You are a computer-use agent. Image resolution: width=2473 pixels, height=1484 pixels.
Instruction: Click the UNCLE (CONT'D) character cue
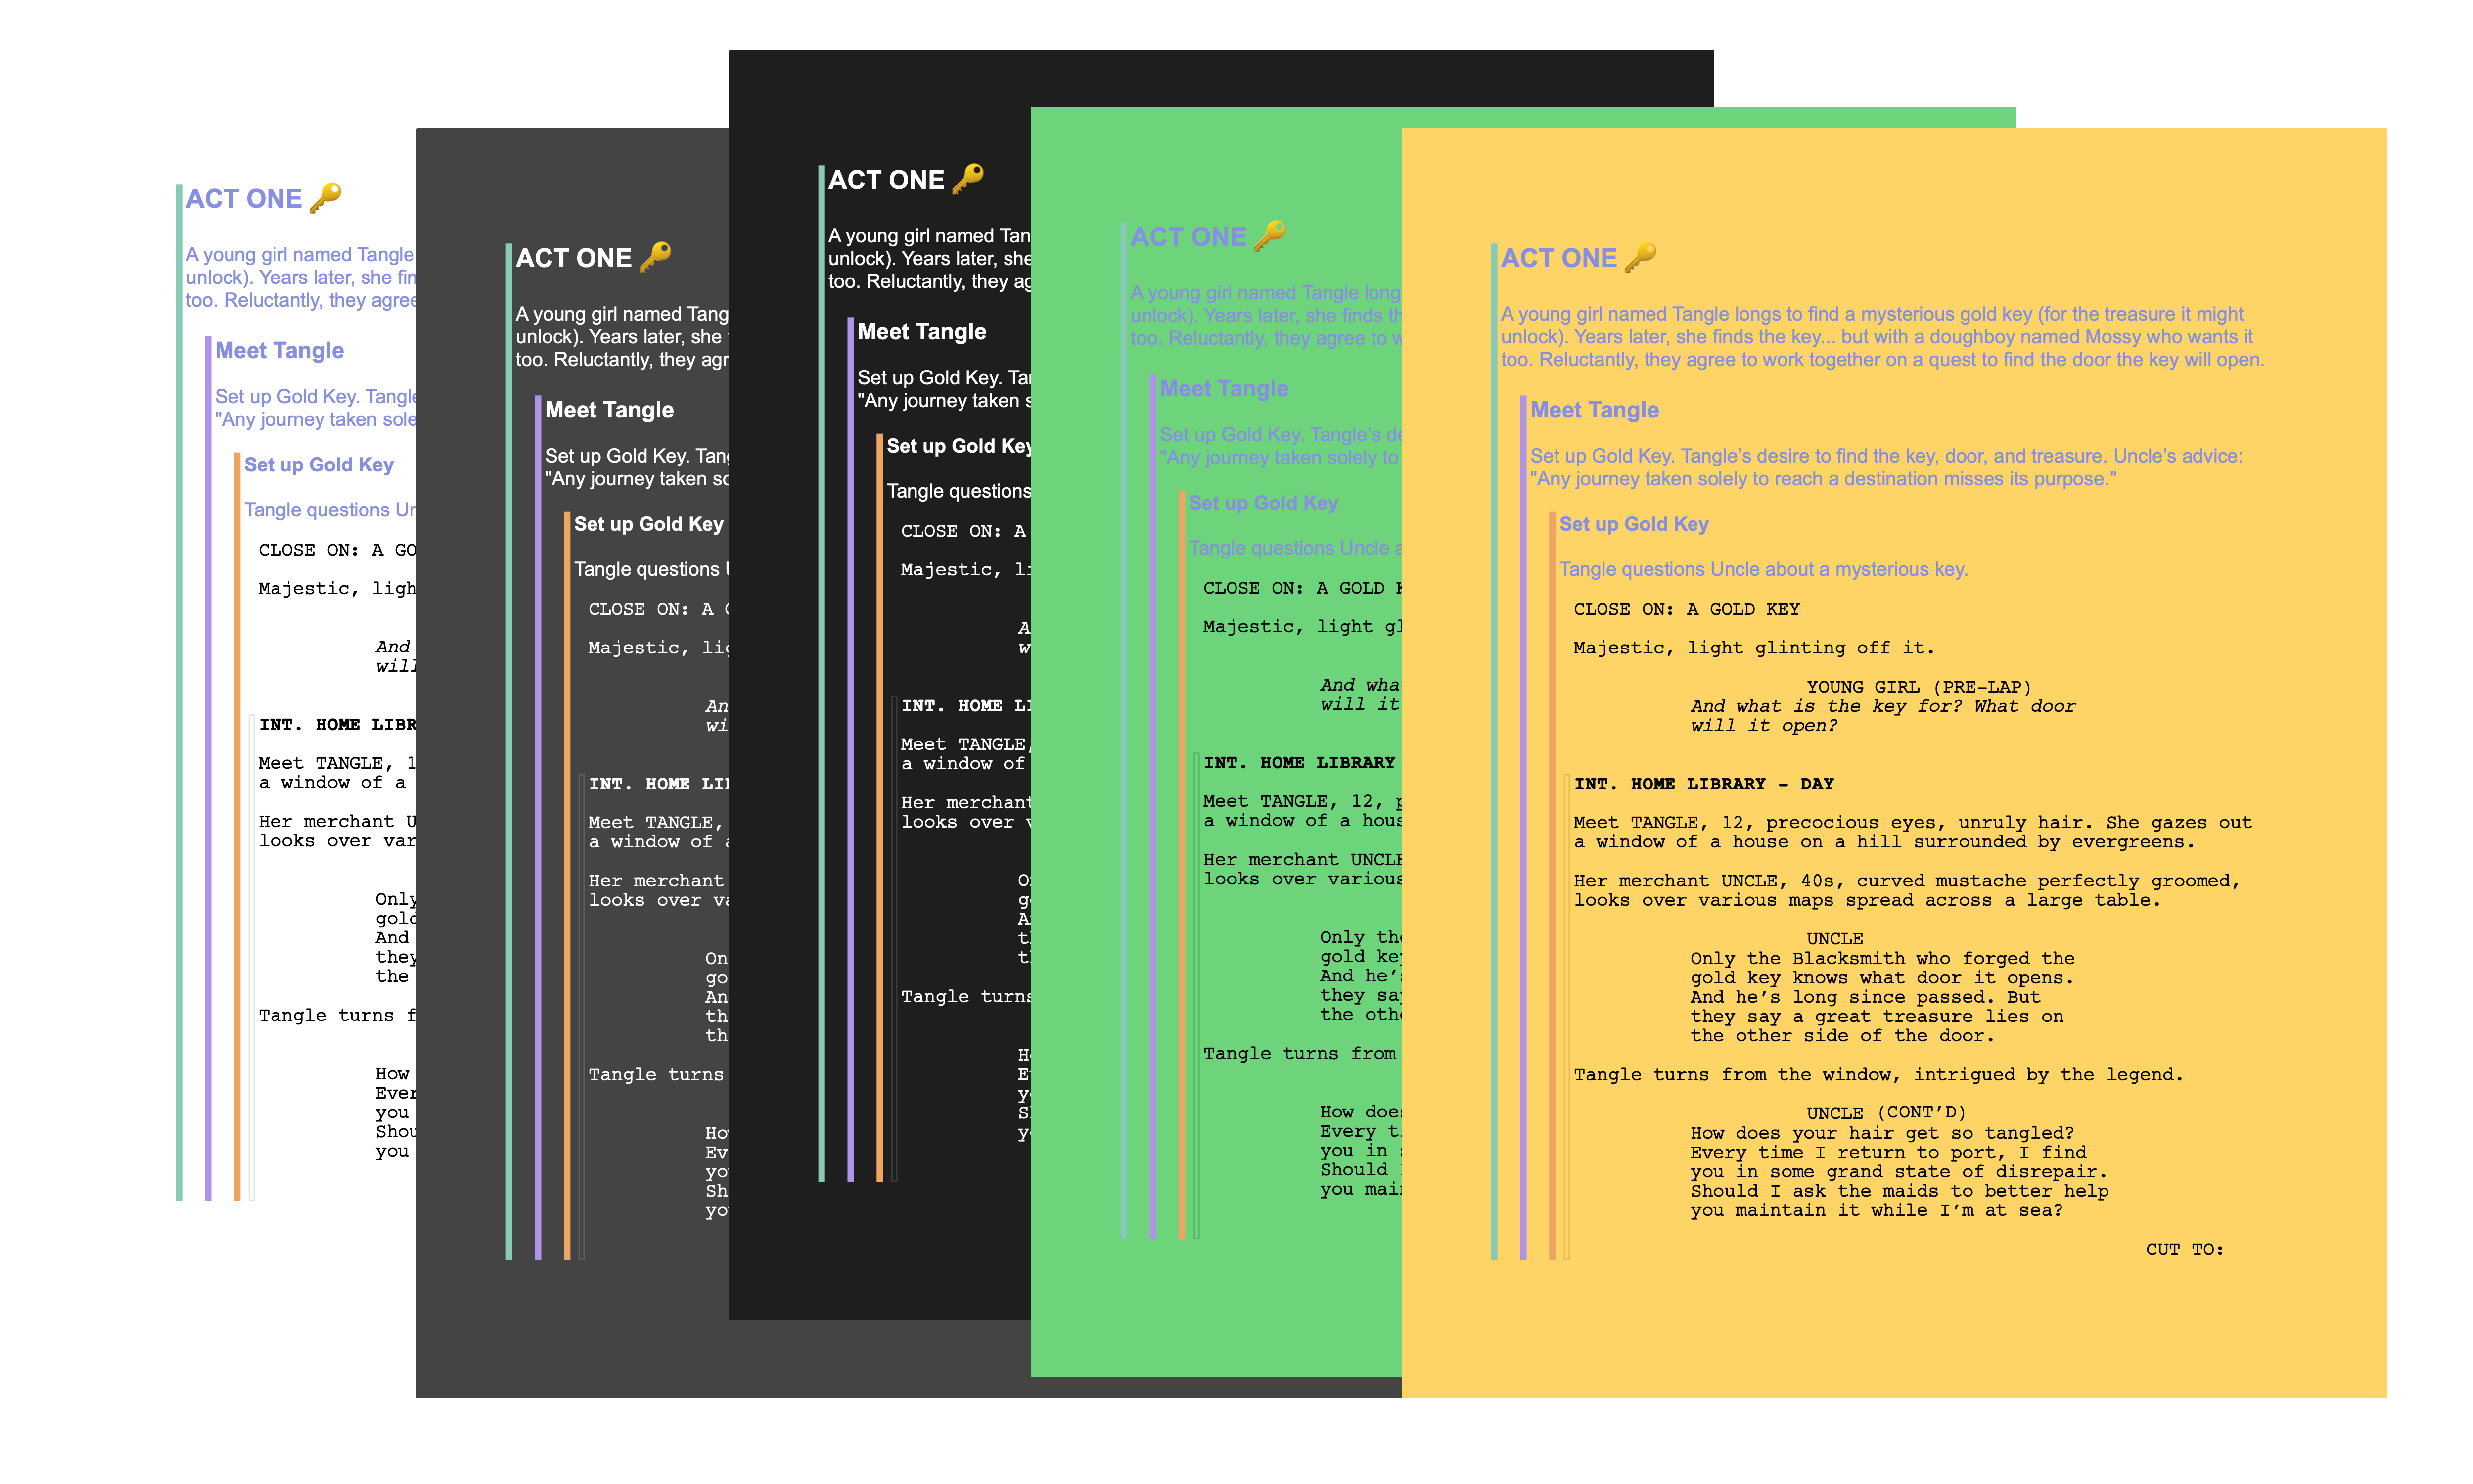1885,1113
